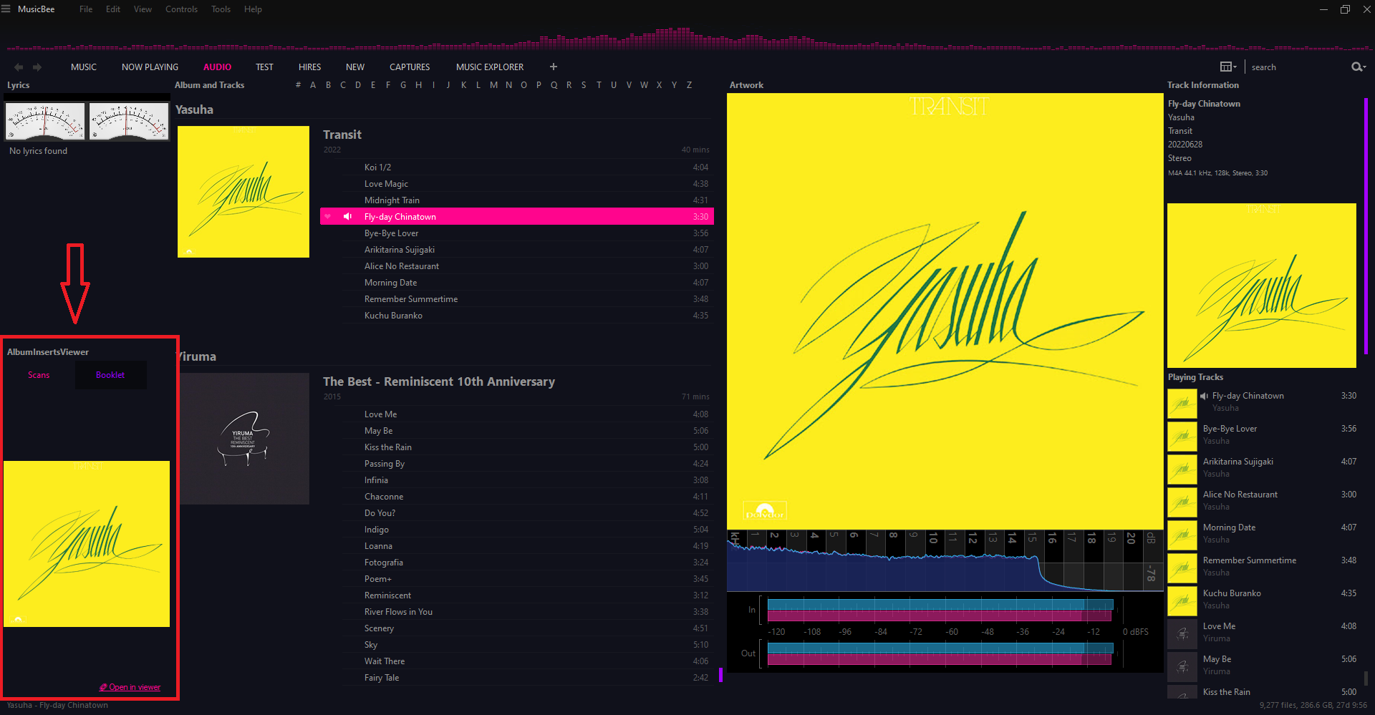
Task: Switch to the NOW PLAYING tab
Action: click(x=150, y=67)
